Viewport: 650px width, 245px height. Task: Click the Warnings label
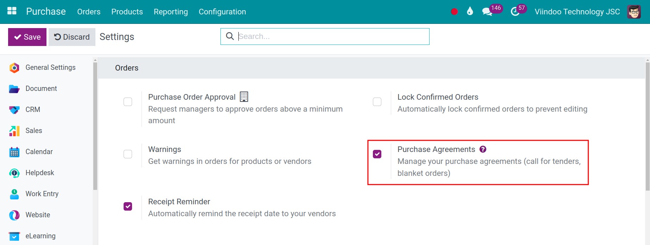tap(164, 149)
